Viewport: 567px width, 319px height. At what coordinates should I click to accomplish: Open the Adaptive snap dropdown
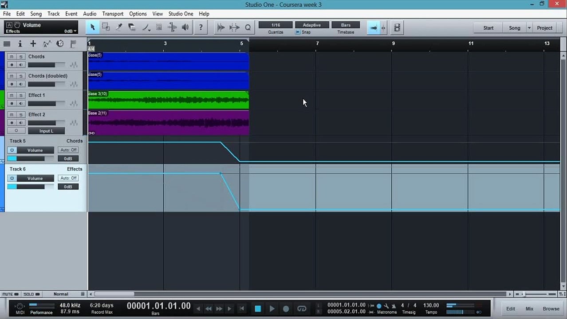(311, 25)
